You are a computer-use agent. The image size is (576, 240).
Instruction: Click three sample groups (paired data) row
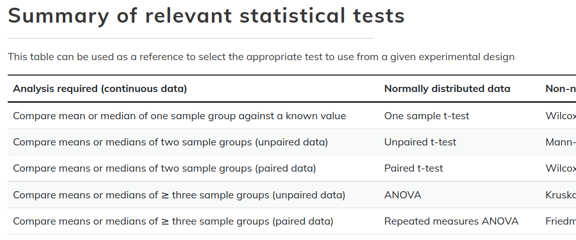[x=173, y=221]
